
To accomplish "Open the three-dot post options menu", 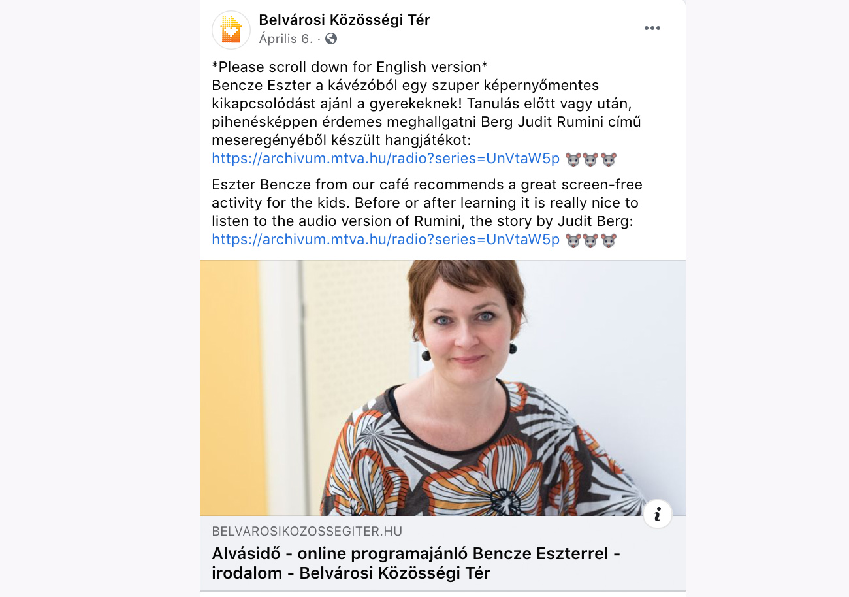I will [x=652, y=28].
